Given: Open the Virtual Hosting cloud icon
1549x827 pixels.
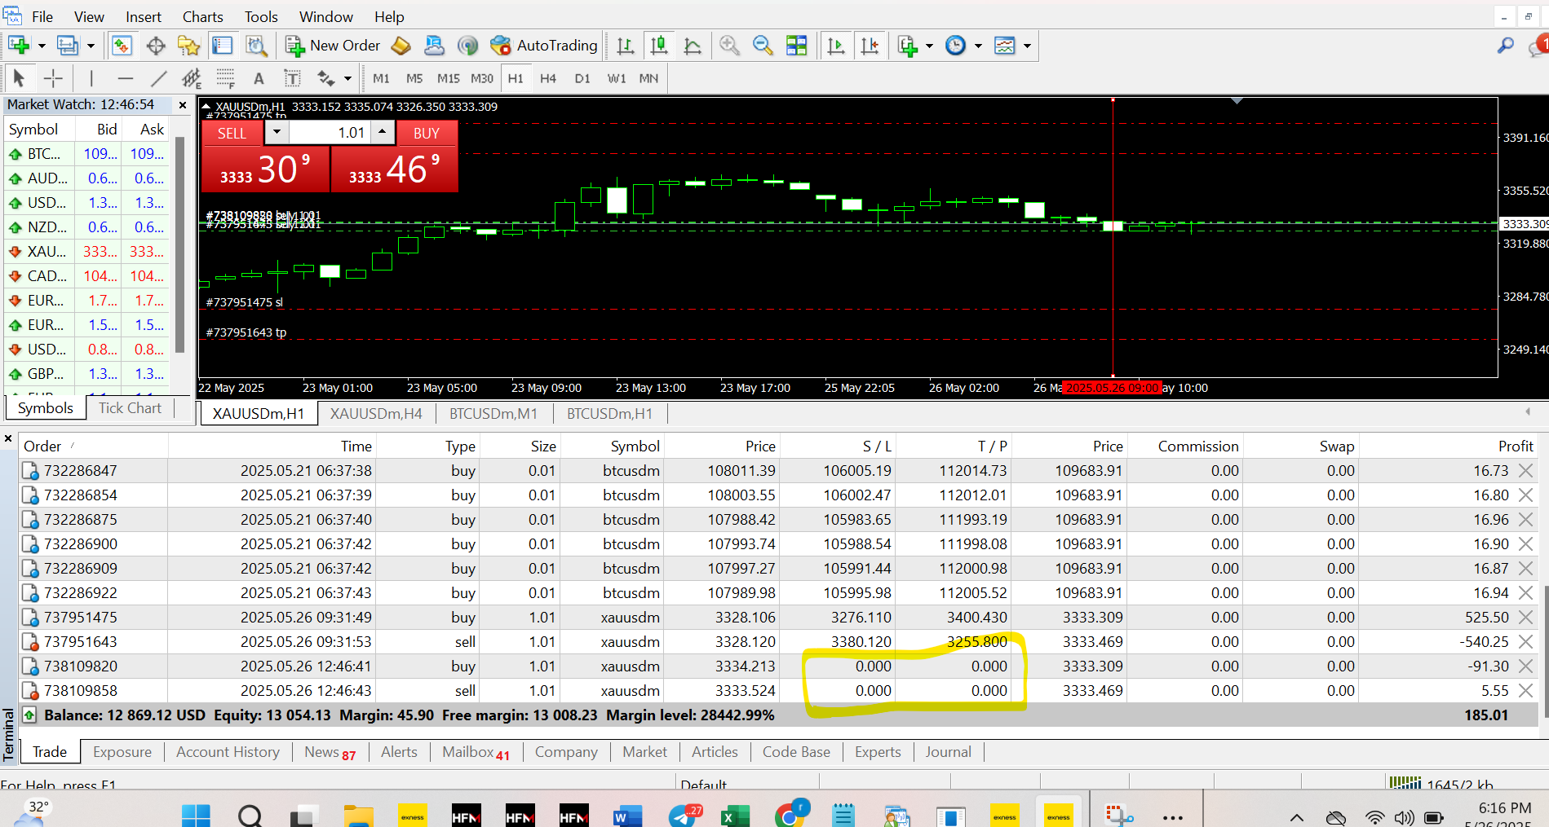Looking at the screenshot, I should tap(435, 46).
